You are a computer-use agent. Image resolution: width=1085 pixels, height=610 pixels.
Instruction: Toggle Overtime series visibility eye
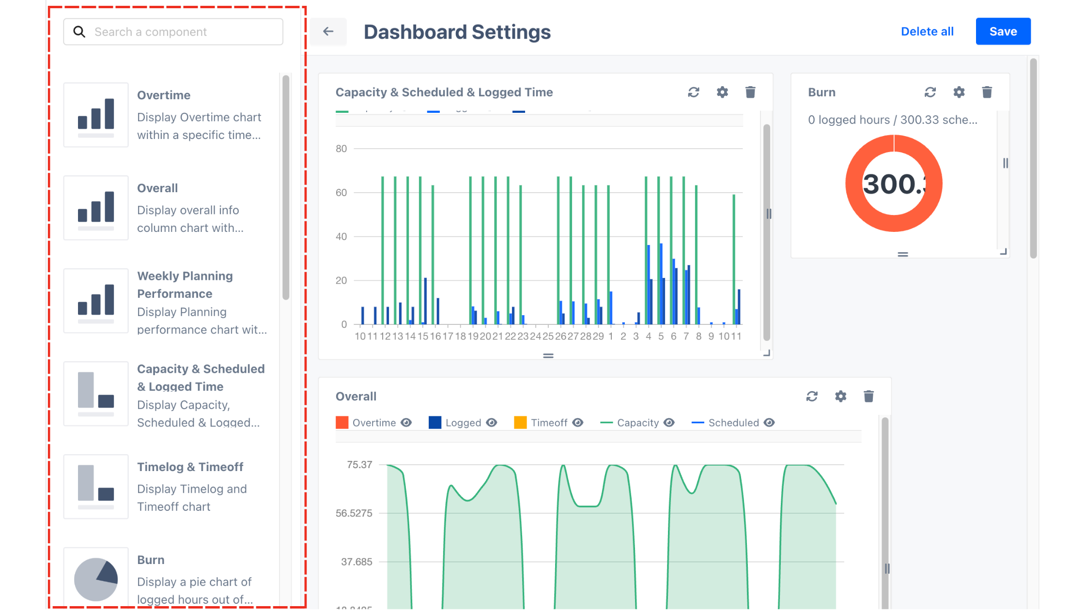coord(406,423)
